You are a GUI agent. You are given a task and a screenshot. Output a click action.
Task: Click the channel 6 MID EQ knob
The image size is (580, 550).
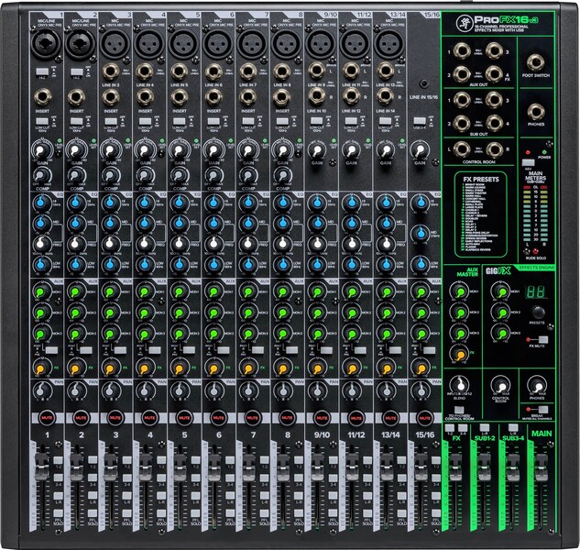[x=213, y=223]
